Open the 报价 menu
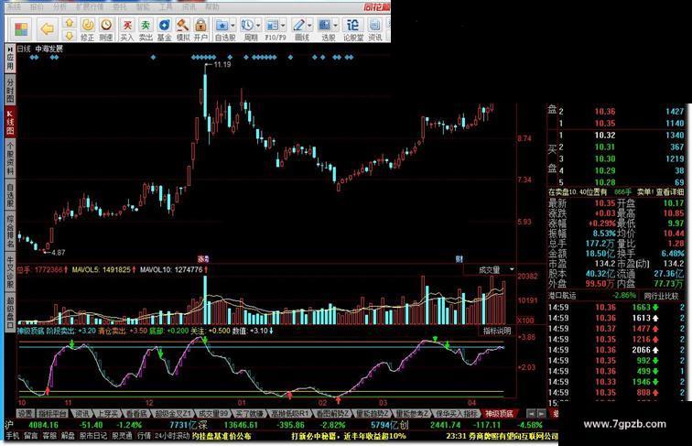 click(x=37, y=6)
